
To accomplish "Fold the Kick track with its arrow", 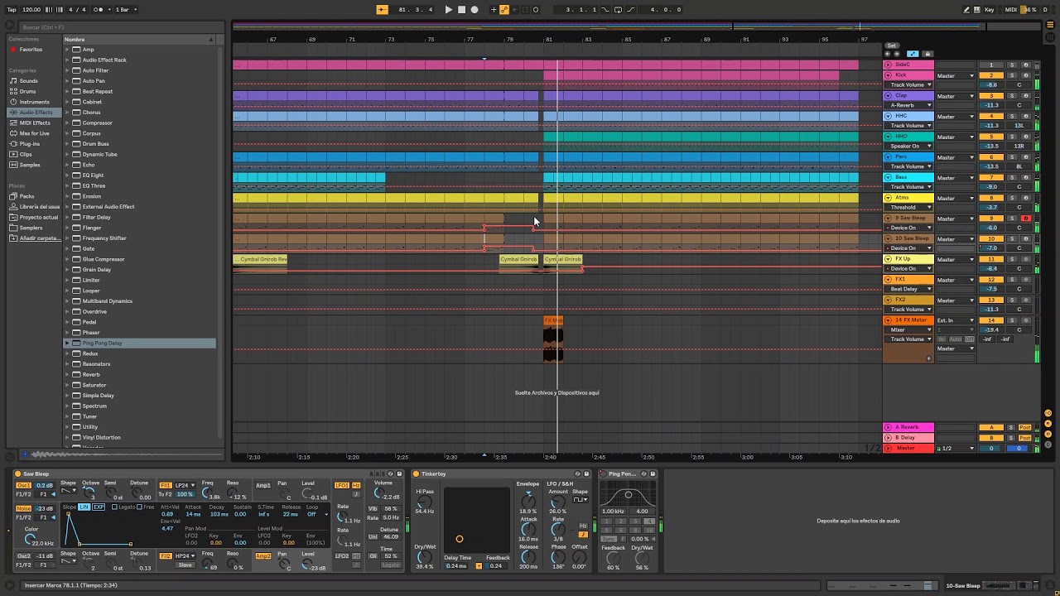I will (x=889, y=75).
